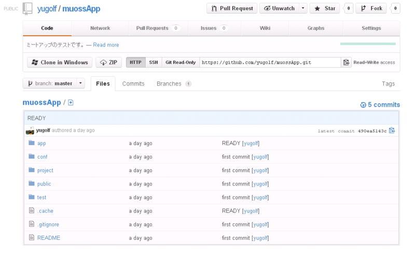Screen dimensions: 415x257
Task: Switch to the Network tab
Action: [100, 28]
